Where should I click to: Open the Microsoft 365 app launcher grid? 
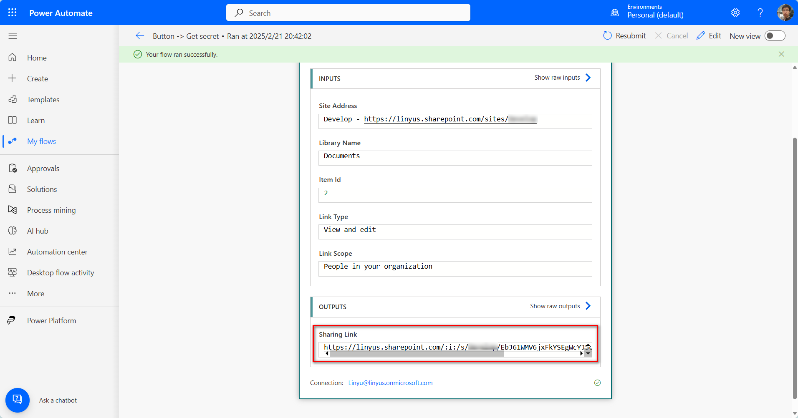coord(12,13)
